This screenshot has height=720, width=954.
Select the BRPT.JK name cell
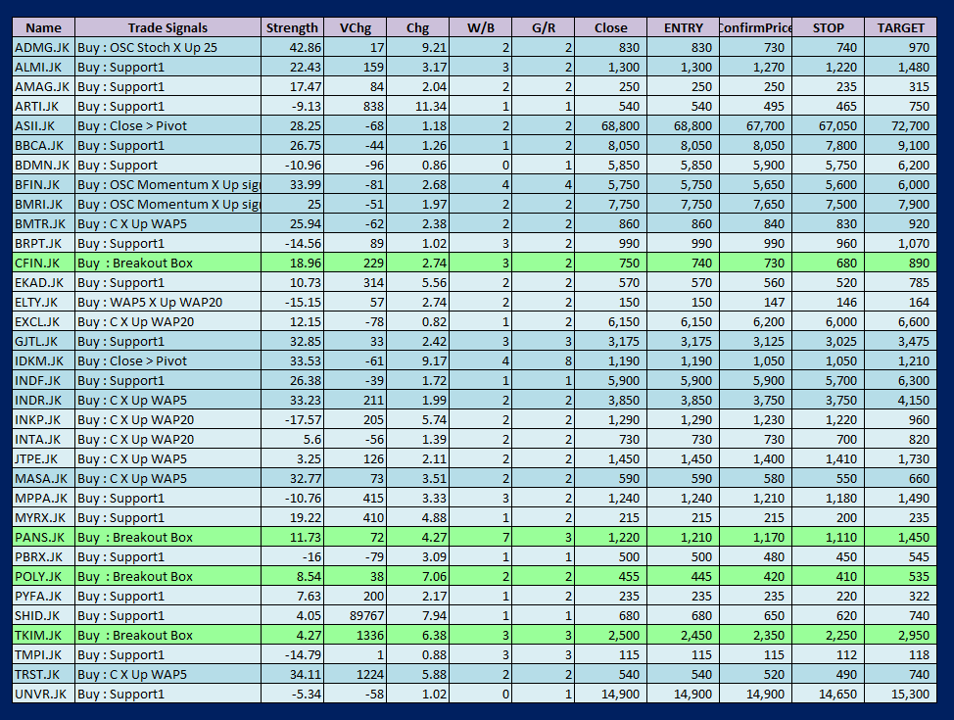44,244
